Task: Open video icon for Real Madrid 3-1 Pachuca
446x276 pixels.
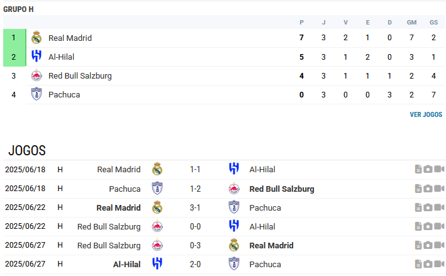Action: tap(439, 207)
